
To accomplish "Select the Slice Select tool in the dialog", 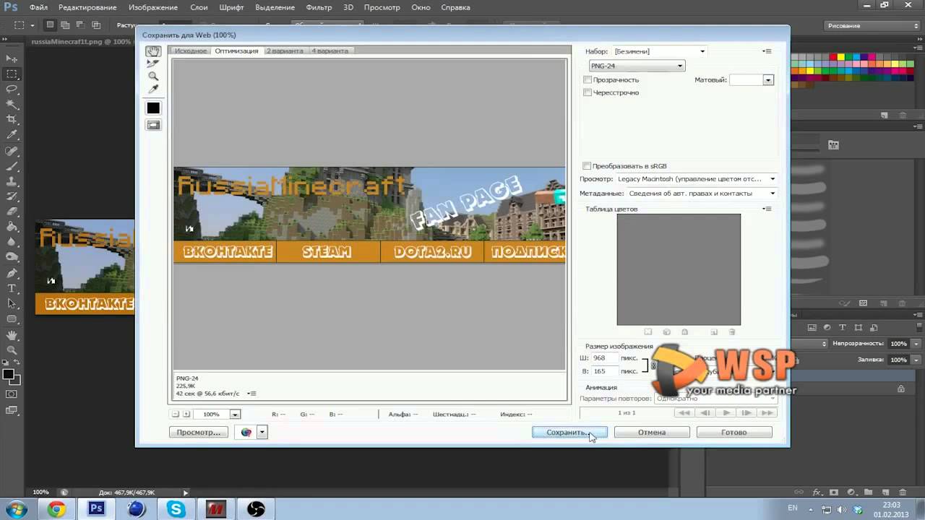I will point(153,64).
